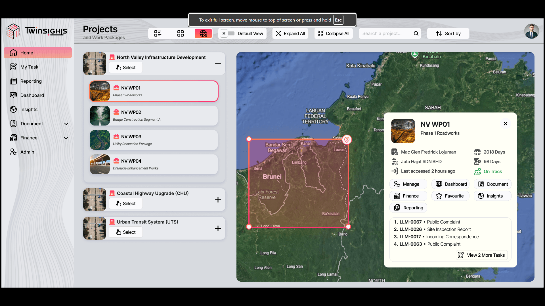Click View 2 More Tasks button
The height and width of the screenshot is (306, 545).
coord(481,255)
